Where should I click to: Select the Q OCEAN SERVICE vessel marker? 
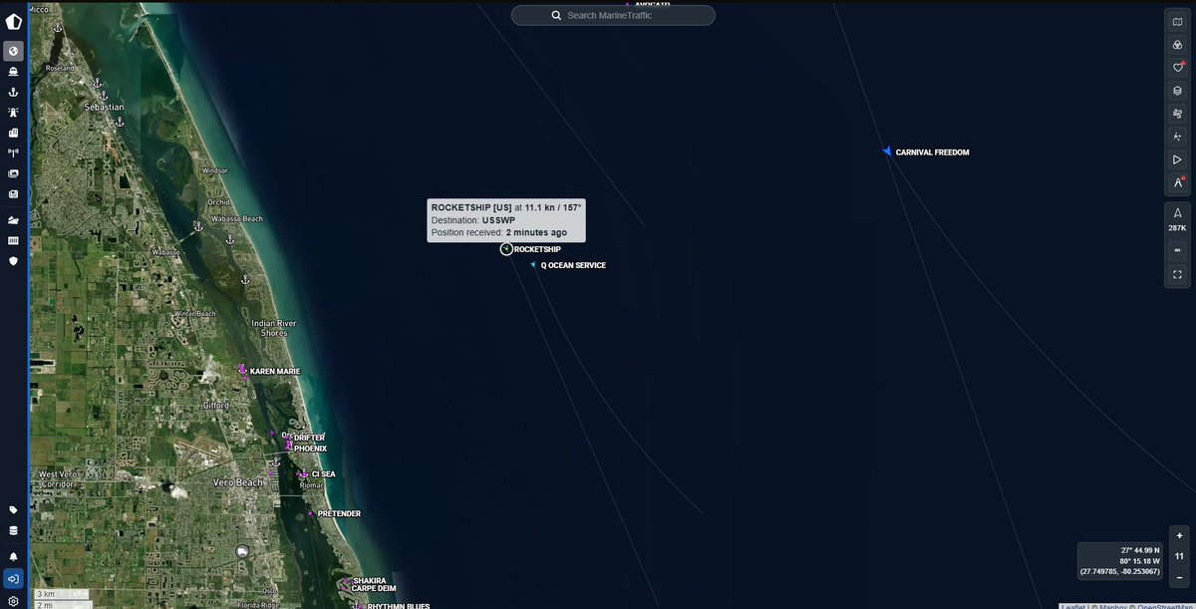click(x=534, y=265)
